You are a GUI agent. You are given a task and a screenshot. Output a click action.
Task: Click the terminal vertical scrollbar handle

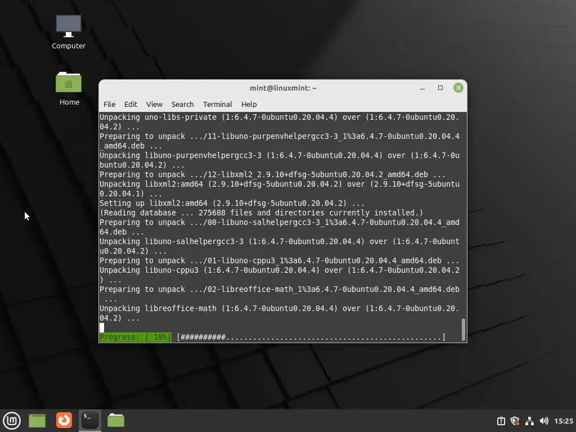click(x=463, y=330)
